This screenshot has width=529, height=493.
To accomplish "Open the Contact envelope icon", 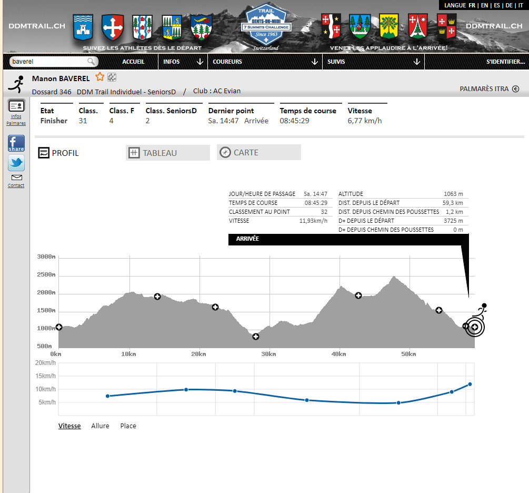I will 16,178.
